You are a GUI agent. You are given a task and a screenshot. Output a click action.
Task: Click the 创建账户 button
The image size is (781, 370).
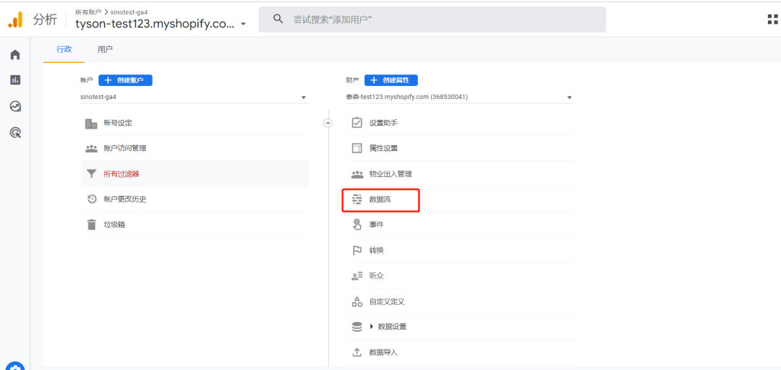pyautogui.click(x=125, y=80)
